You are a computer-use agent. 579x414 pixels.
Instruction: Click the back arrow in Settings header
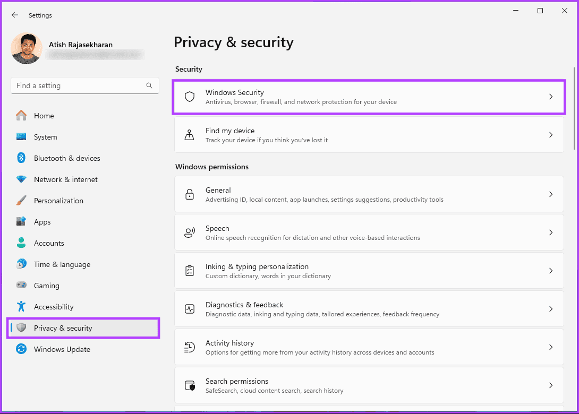pyautogui.click(x=15, y=15)
